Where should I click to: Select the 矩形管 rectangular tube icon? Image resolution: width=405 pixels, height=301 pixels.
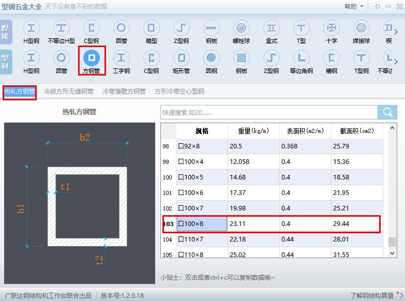[182, 58]
